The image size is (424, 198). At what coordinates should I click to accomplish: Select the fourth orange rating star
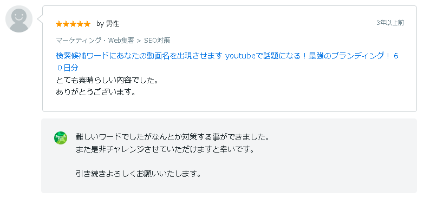click(80, 24)
